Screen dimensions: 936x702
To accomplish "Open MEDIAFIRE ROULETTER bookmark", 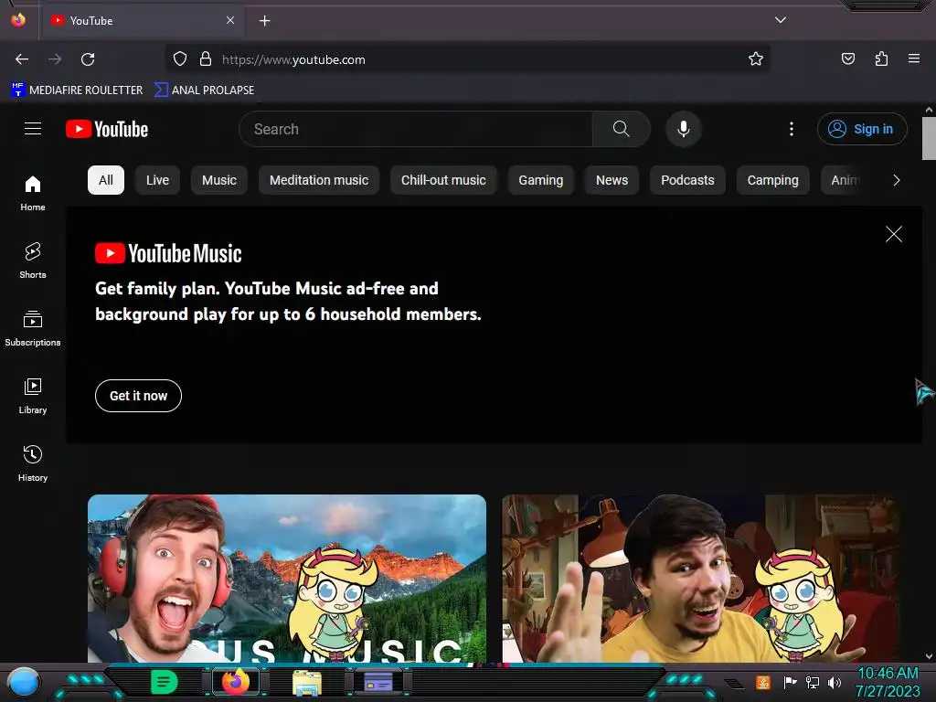I will 77,90.
